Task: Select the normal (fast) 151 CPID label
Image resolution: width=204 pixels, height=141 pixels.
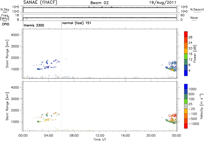Action: [x=77, y=23]
